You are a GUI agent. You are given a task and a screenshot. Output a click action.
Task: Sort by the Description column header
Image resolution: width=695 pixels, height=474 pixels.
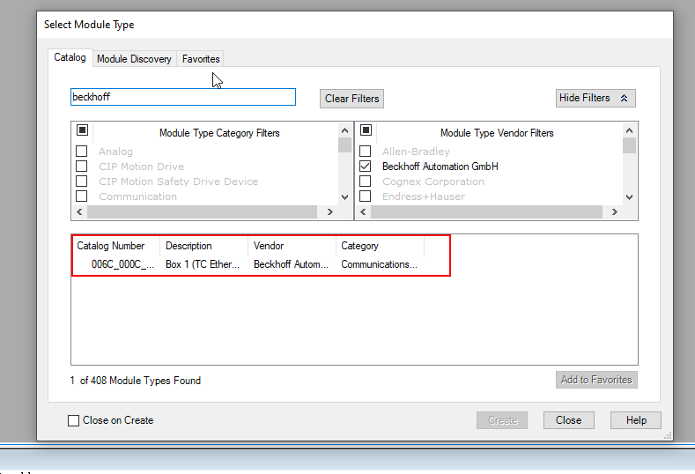(x=203, y=246)
